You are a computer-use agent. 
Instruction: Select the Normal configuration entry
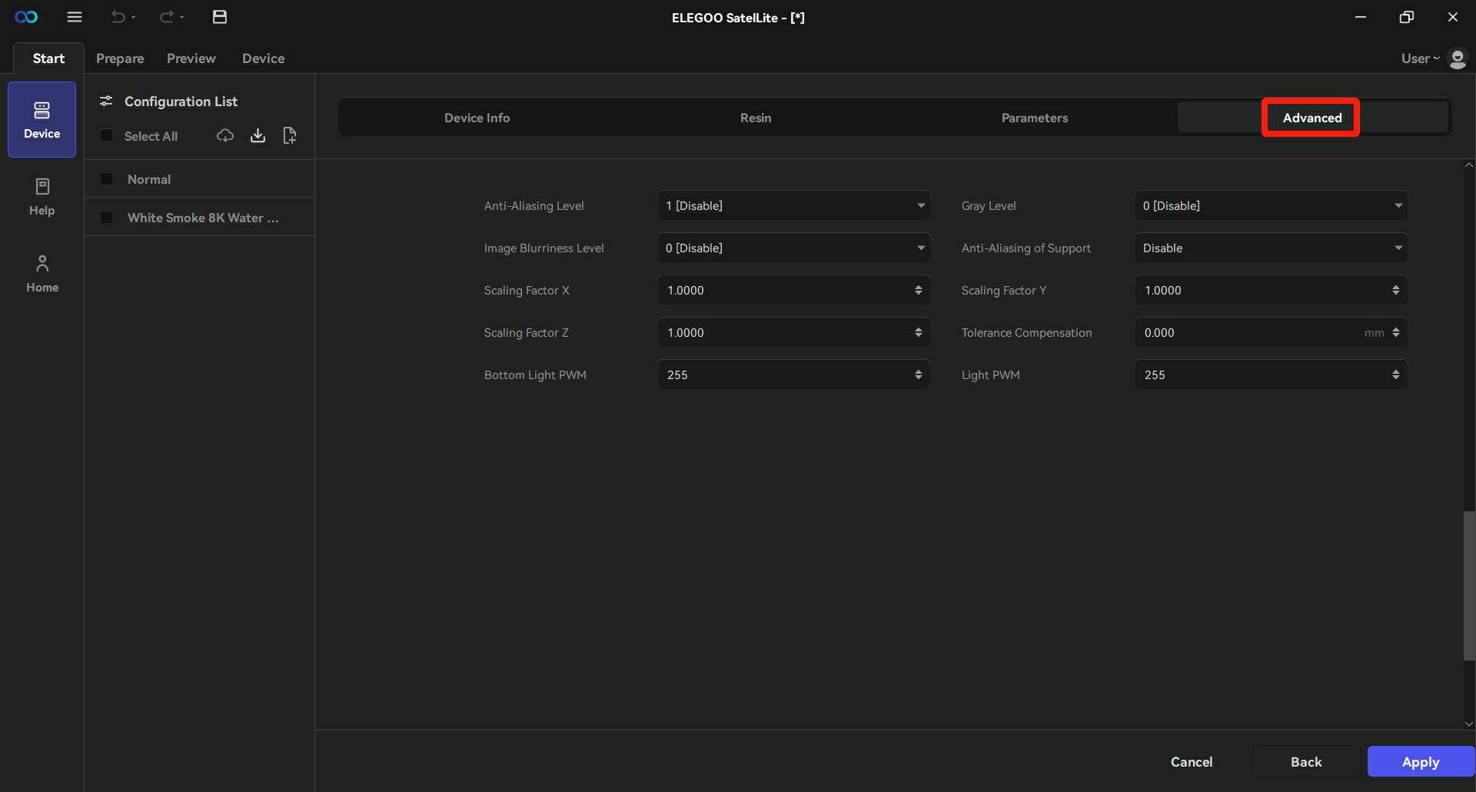click(x=200, y=179)
